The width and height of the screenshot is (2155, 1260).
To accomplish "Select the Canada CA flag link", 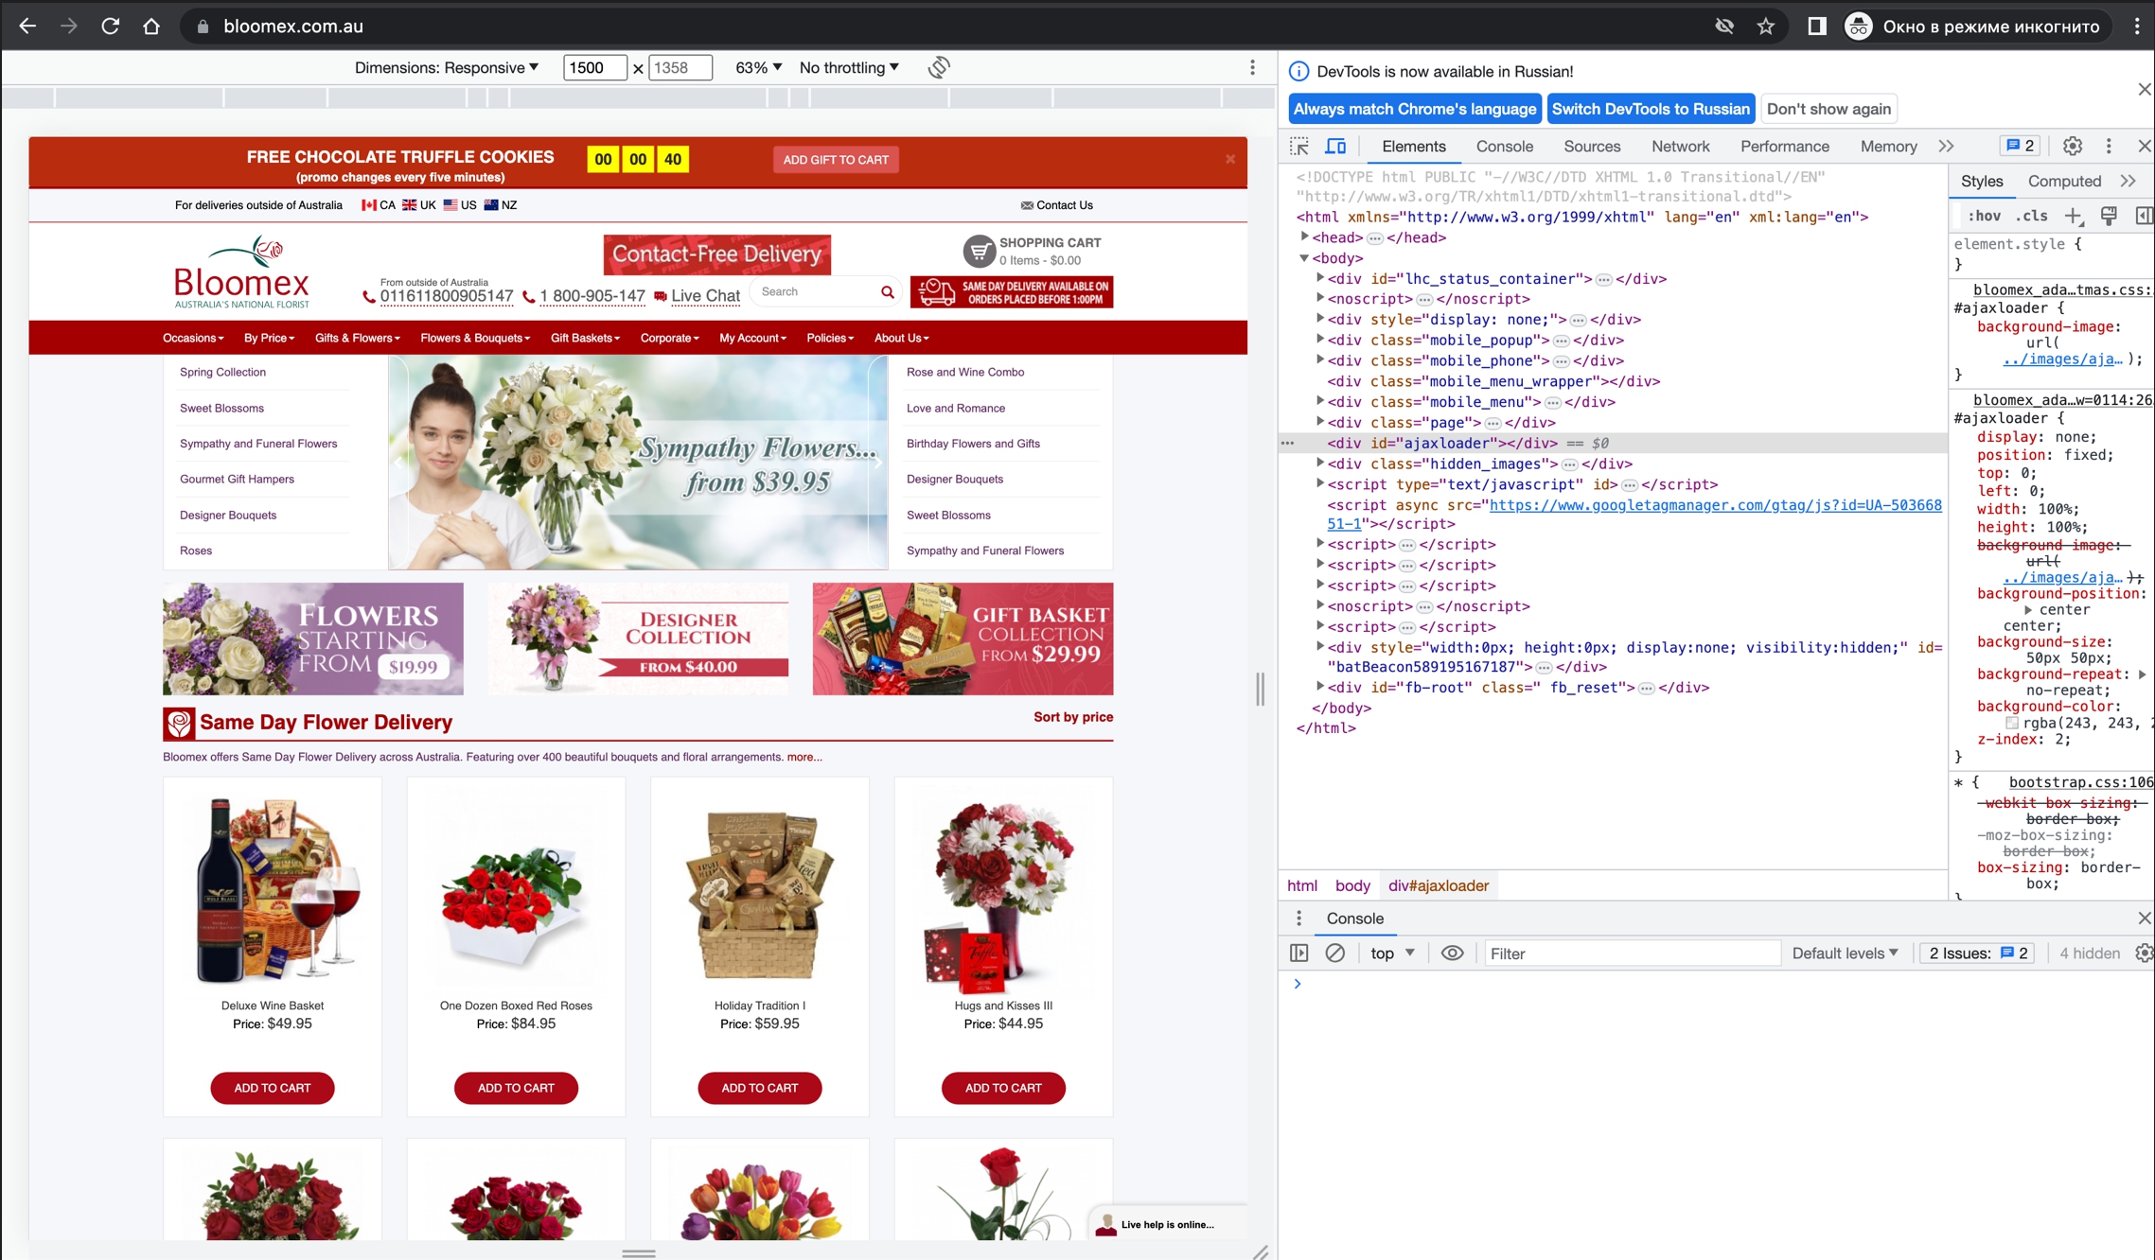I will click(379, 205).
